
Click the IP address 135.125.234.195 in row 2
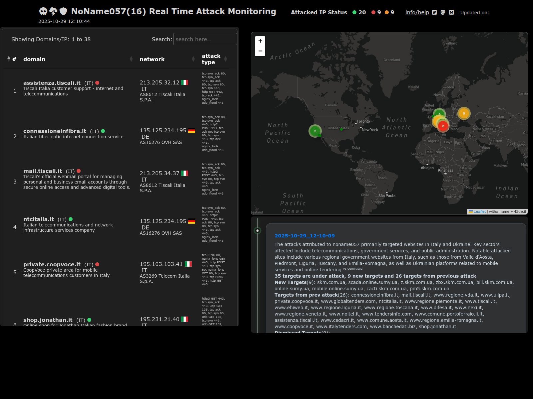[163, 130]
